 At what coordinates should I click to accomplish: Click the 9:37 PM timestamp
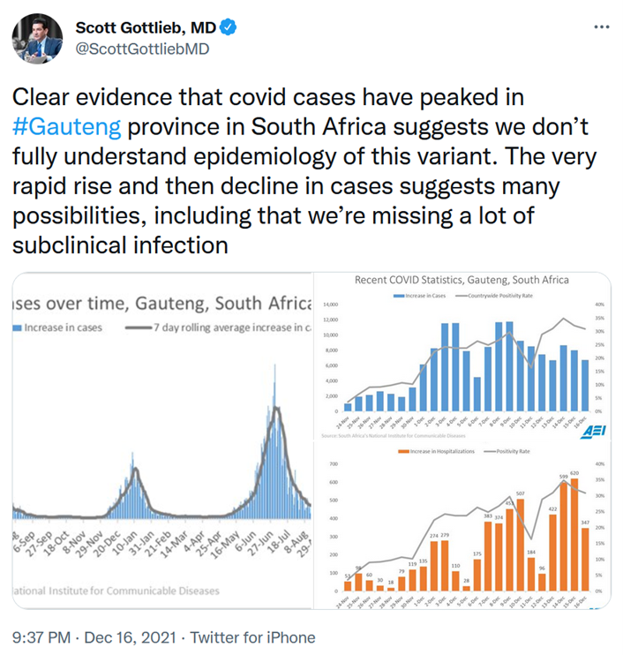tap(41, 636)
